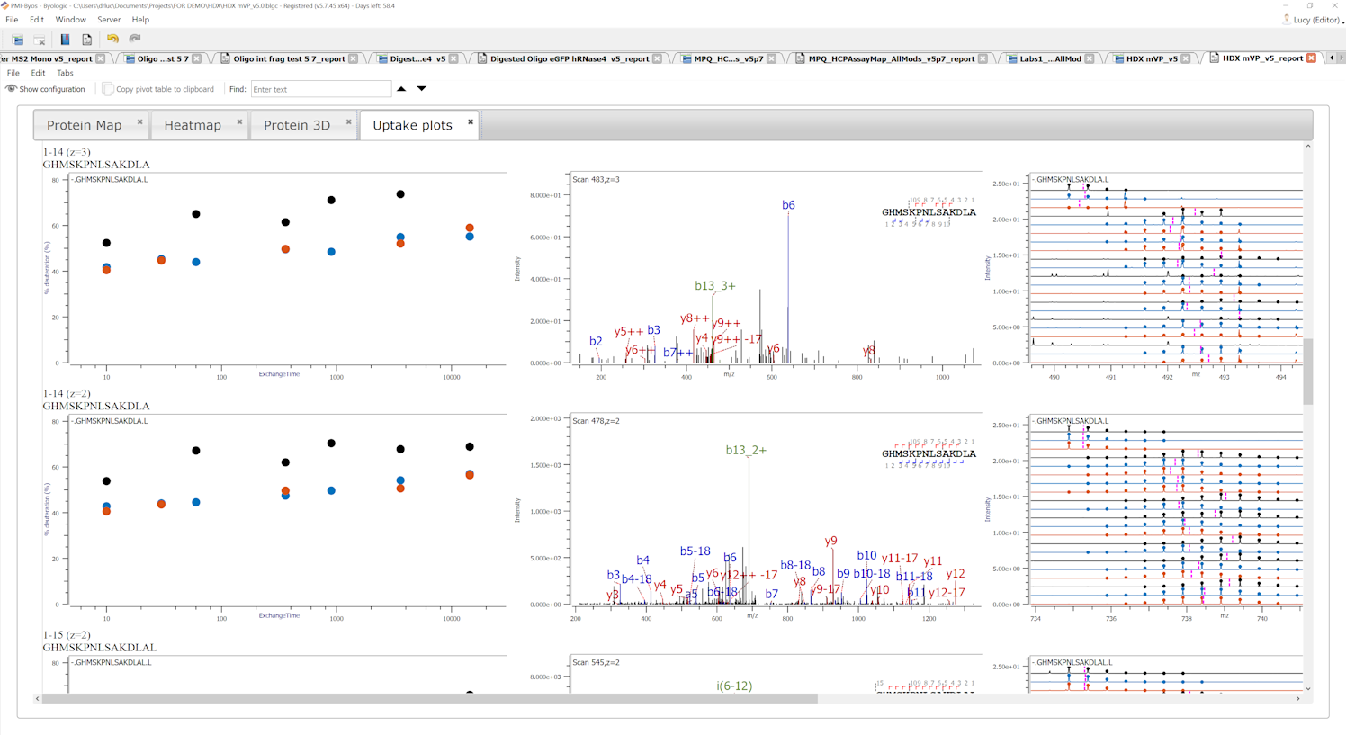Open the Server menu

tap(109, 20)
